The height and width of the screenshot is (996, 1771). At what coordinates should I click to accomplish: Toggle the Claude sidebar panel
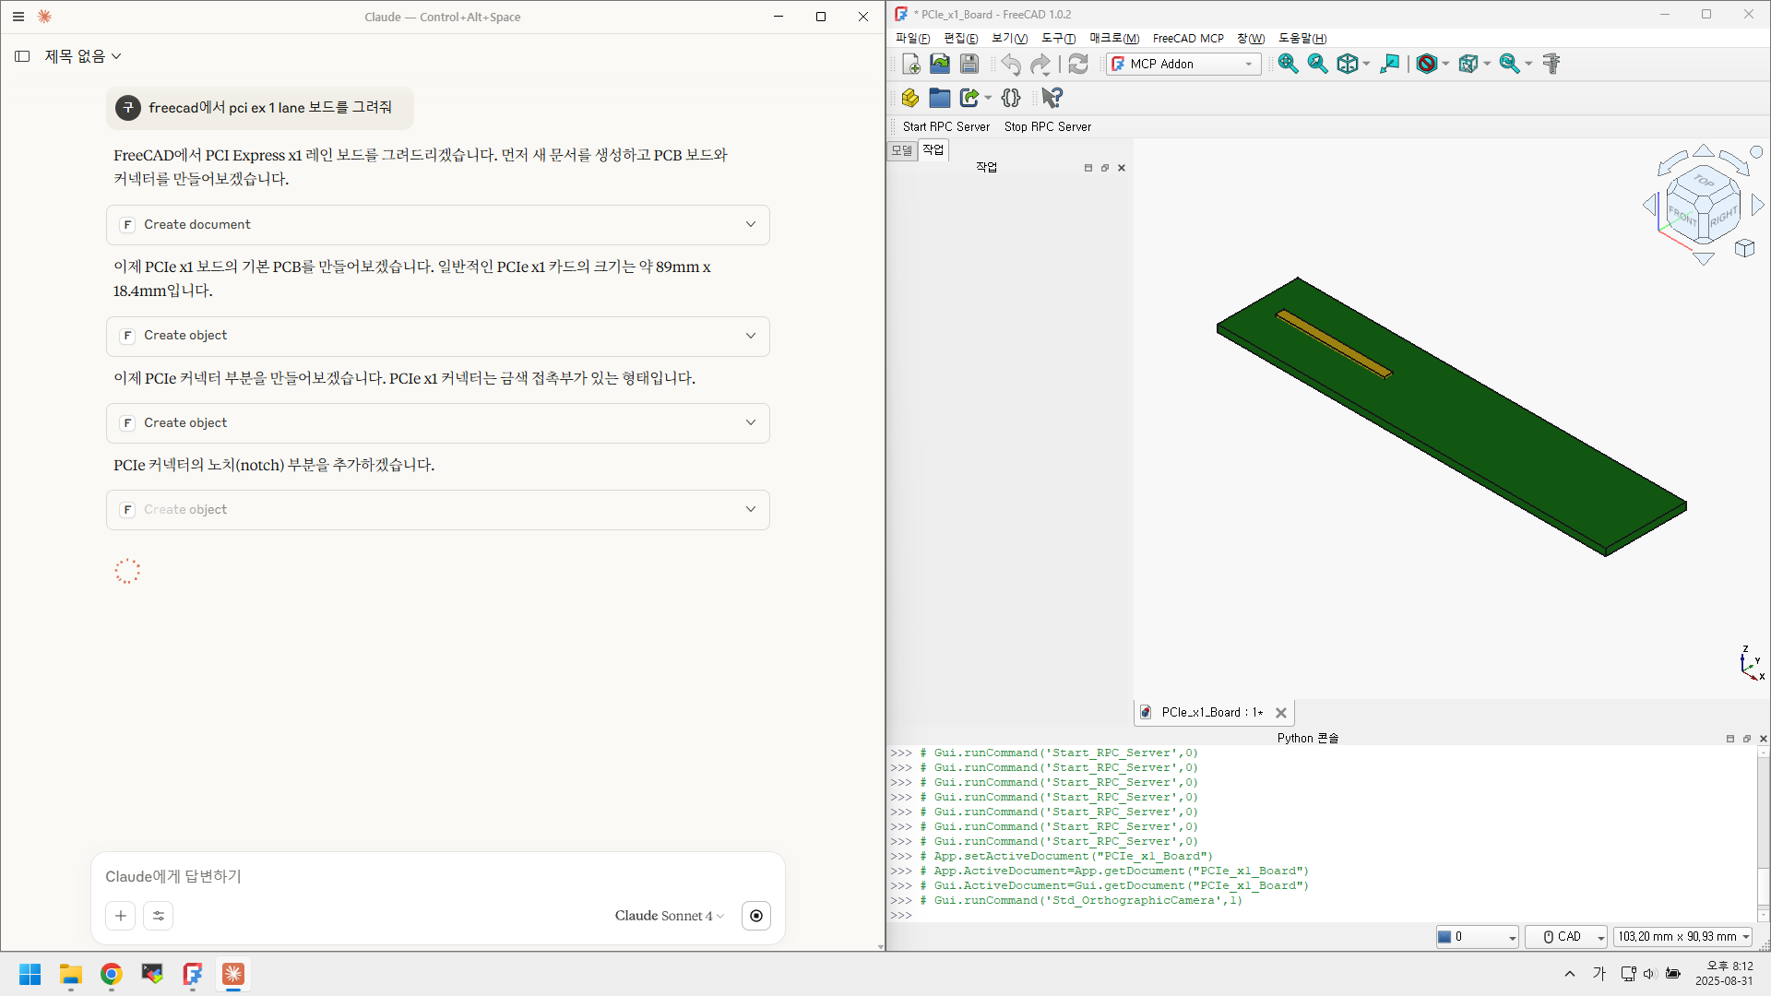22,56
